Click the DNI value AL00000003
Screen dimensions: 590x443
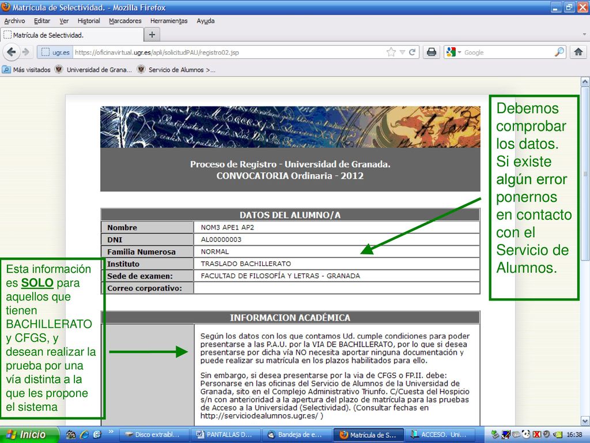[221, 239]
